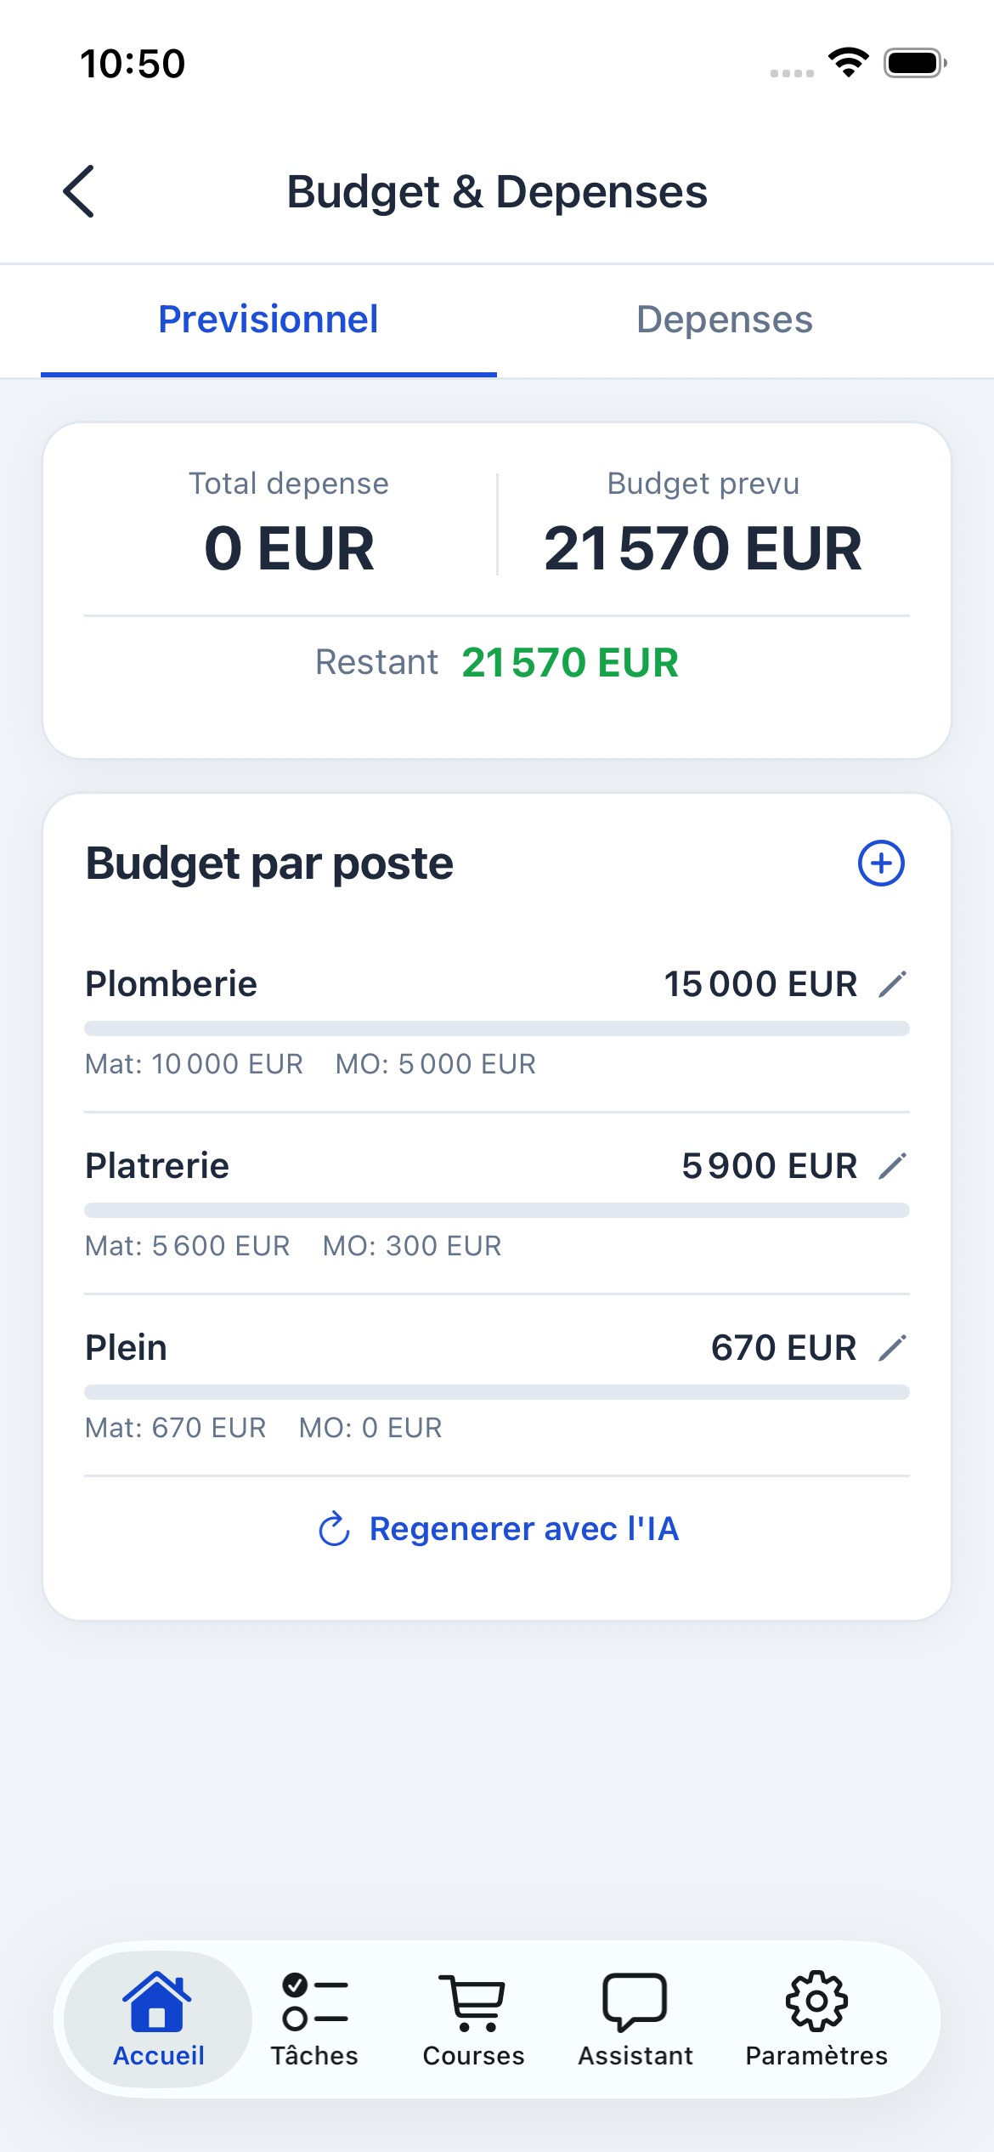994x2152 pixels.
Task: Switch to the Depenses tab
Action: point(725,320)
